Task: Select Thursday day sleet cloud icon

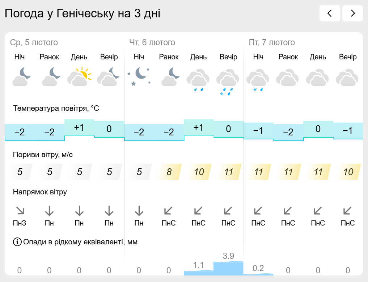Action: click(x=198, y=80)
